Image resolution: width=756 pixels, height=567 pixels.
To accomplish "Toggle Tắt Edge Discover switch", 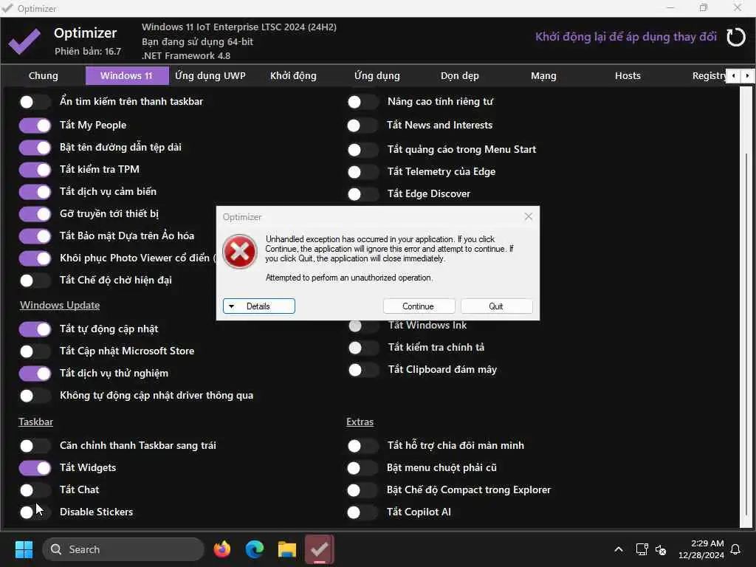I will pyautogui.click(x=362, y=194).
